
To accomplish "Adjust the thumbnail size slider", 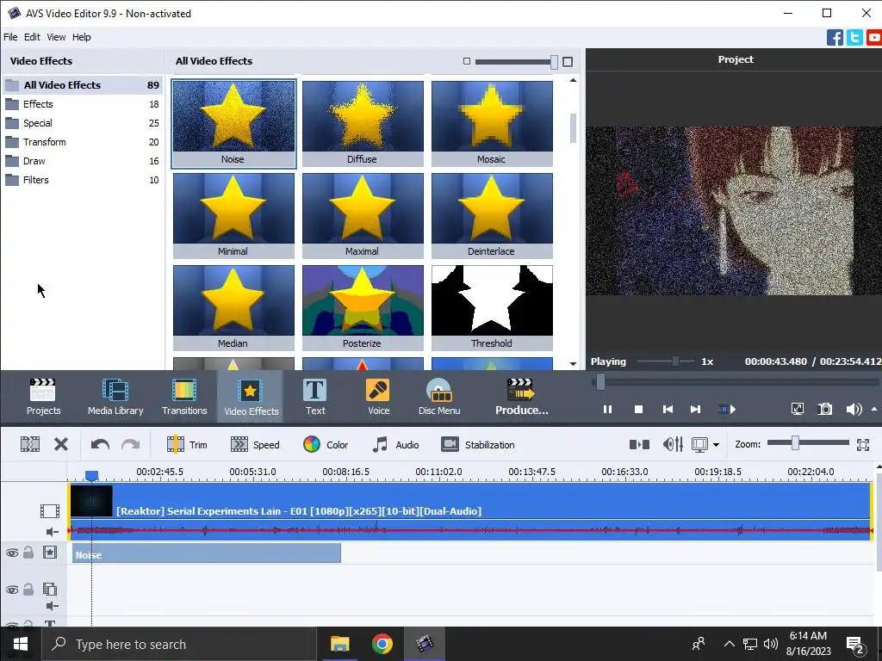I will click(x=554, y=62).
